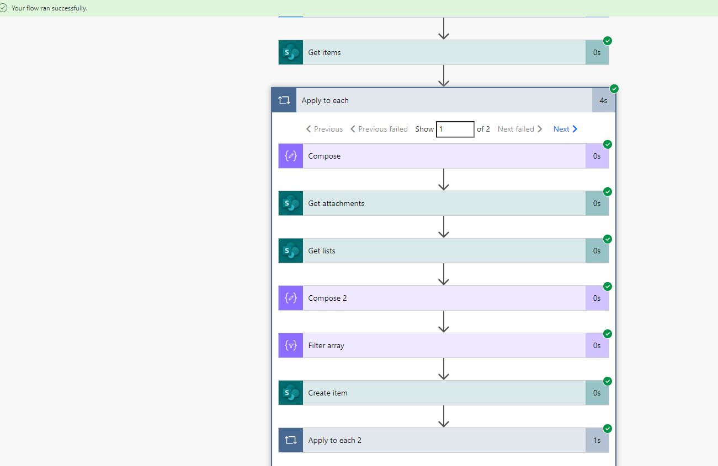Click the 'Your flow ran successfully.' message
The image size is (718, 466).
coord(50,8)
